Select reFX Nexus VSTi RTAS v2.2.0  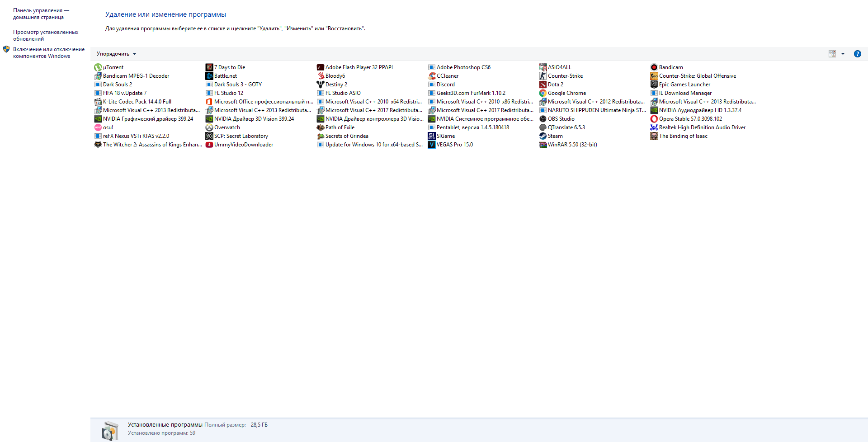[x=132, y=136]
